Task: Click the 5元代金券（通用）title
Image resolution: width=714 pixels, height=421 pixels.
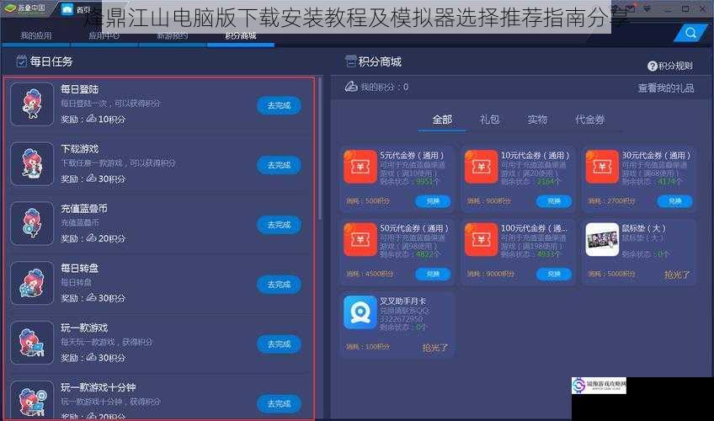Action: pos(412,155)
